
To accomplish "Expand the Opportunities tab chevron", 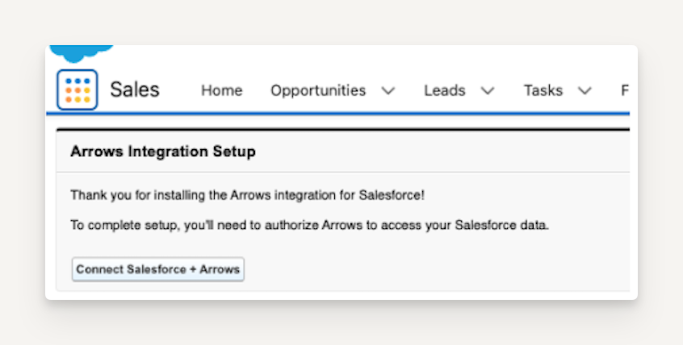I will click(388, 91).
